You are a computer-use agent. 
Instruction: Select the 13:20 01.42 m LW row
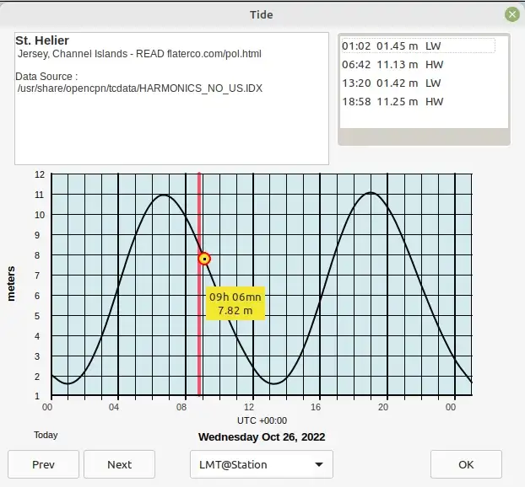418,83
